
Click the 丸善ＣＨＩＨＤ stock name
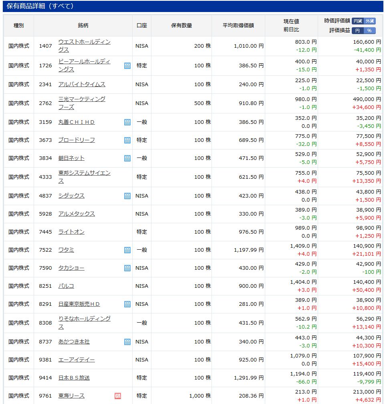coord(77,122)
